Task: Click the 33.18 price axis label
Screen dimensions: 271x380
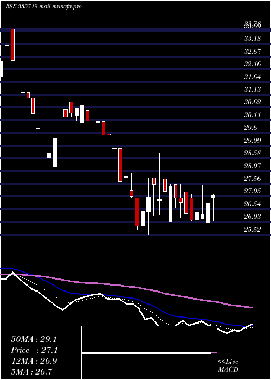Action: pos(252,39)
